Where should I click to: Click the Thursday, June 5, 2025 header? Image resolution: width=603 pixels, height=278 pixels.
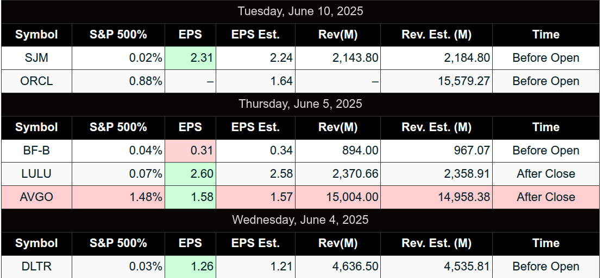(x=300, y=104)
